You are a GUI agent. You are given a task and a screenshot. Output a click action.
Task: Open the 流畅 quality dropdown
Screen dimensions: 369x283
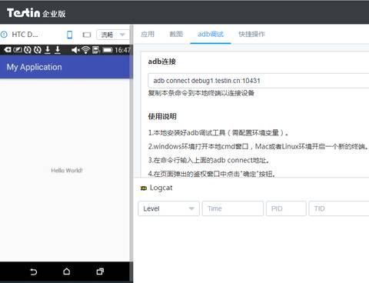point(113,35)
